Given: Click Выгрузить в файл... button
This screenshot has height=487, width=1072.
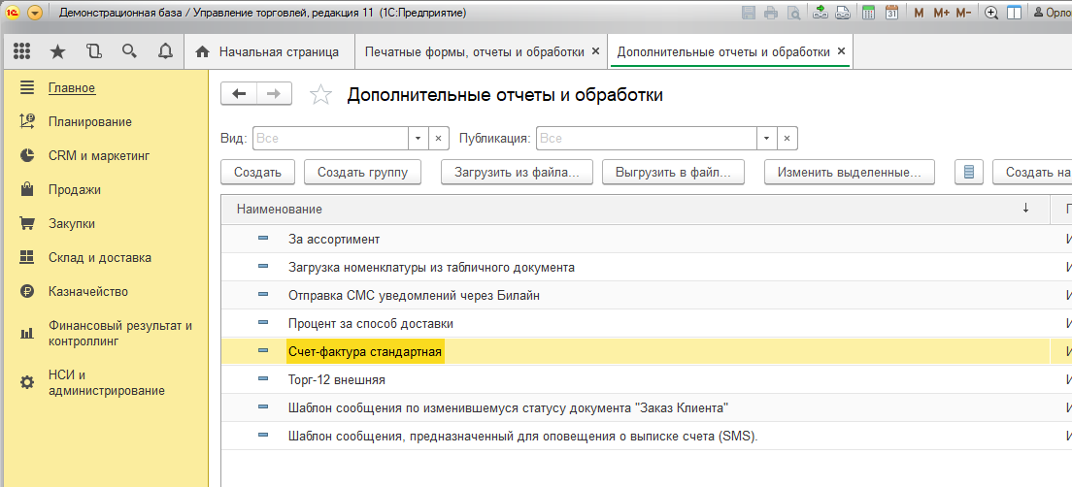Looking at the screenshot, I should tap(673, 172).
